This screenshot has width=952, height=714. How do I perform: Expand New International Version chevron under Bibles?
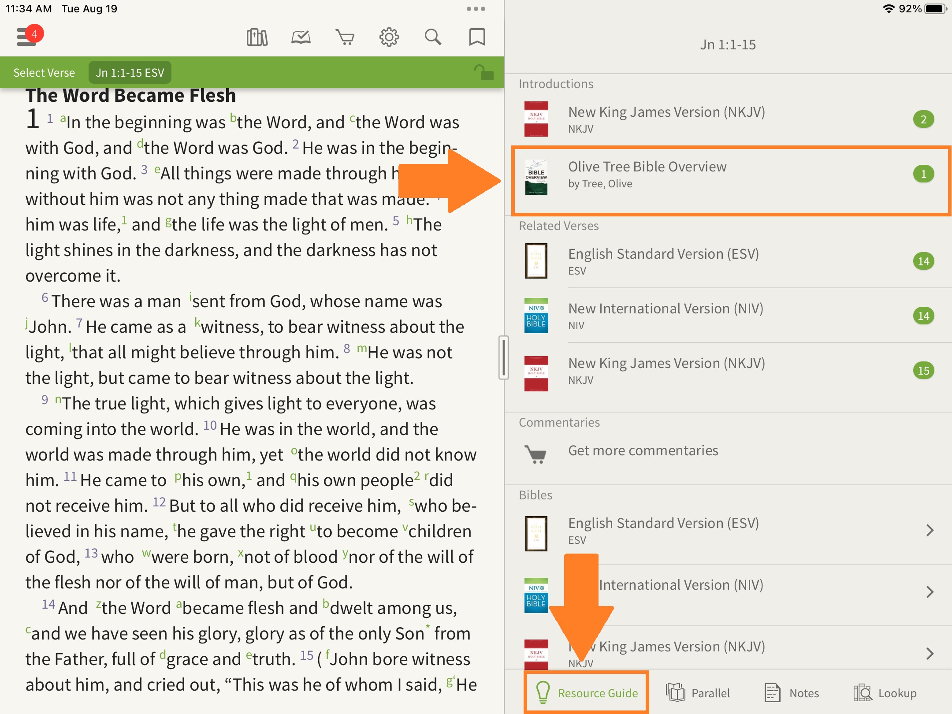930,592
